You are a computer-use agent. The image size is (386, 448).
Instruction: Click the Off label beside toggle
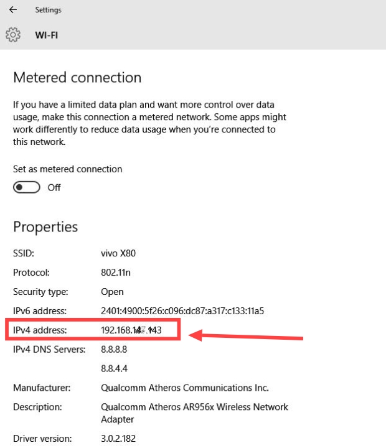click(x=54, y=187)
